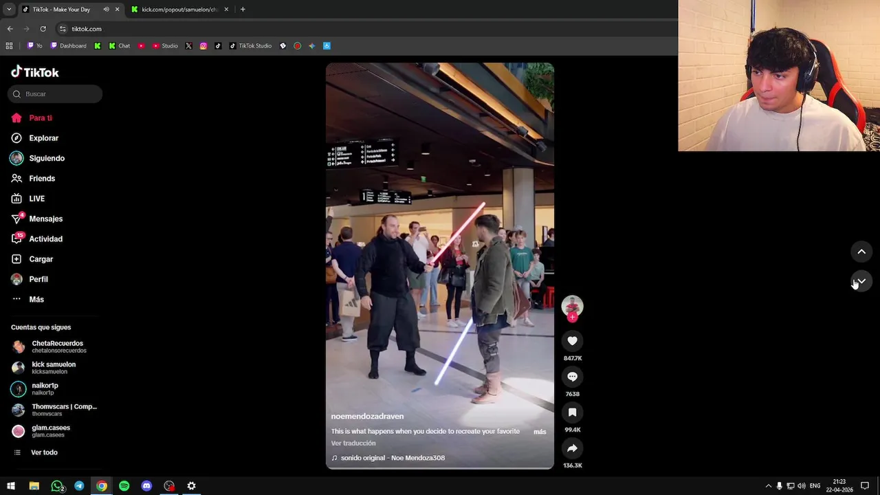This screenshot has width=880, height=495.
Task: Mute the TikTok tab audio icon
Action: coord(106,10)
